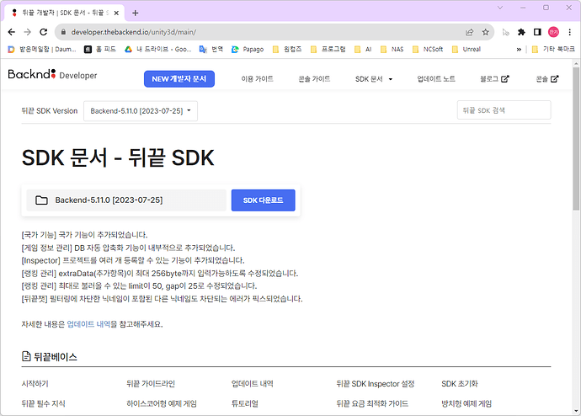Click the tab search chevron in title bar
The width and height of the screenshot is (581, 416).
(500, 8)
